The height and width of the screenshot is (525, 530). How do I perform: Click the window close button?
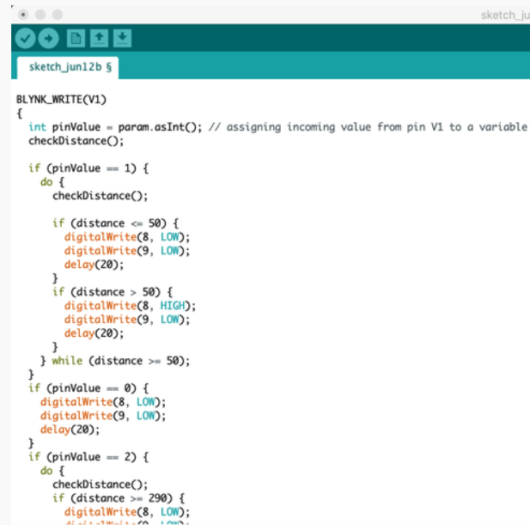coord(23,15)
